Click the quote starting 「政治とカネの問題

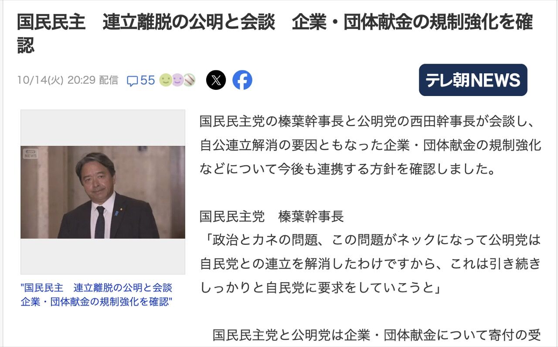371,263
